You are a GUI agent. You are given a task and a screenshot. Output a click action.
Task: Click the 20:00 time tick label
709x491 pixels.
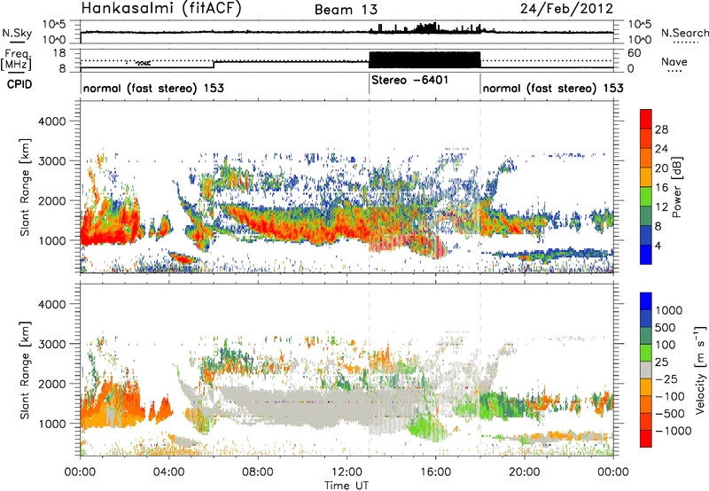click(524, 472)
